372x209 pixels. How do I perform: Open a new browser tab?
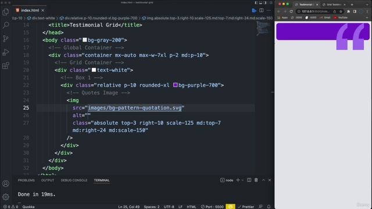(352, 5)
